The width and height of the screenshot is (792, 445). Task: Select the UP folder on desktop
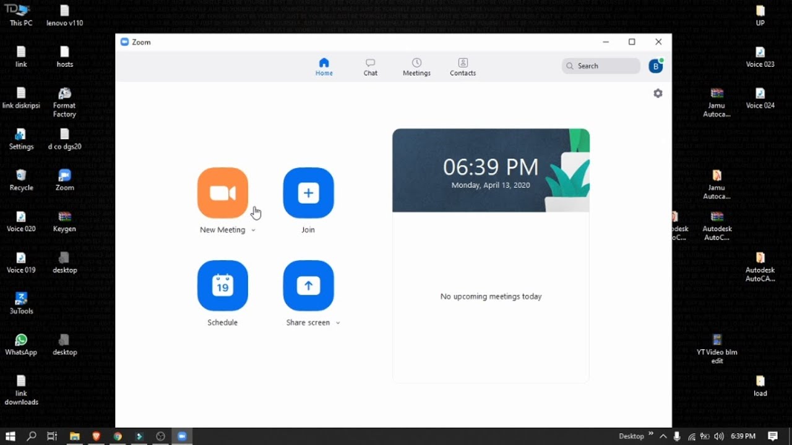pos(760,15)
